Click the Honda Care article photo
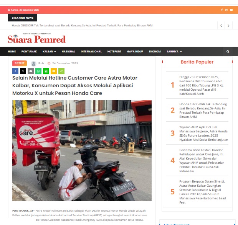 [x=82, y=150]
